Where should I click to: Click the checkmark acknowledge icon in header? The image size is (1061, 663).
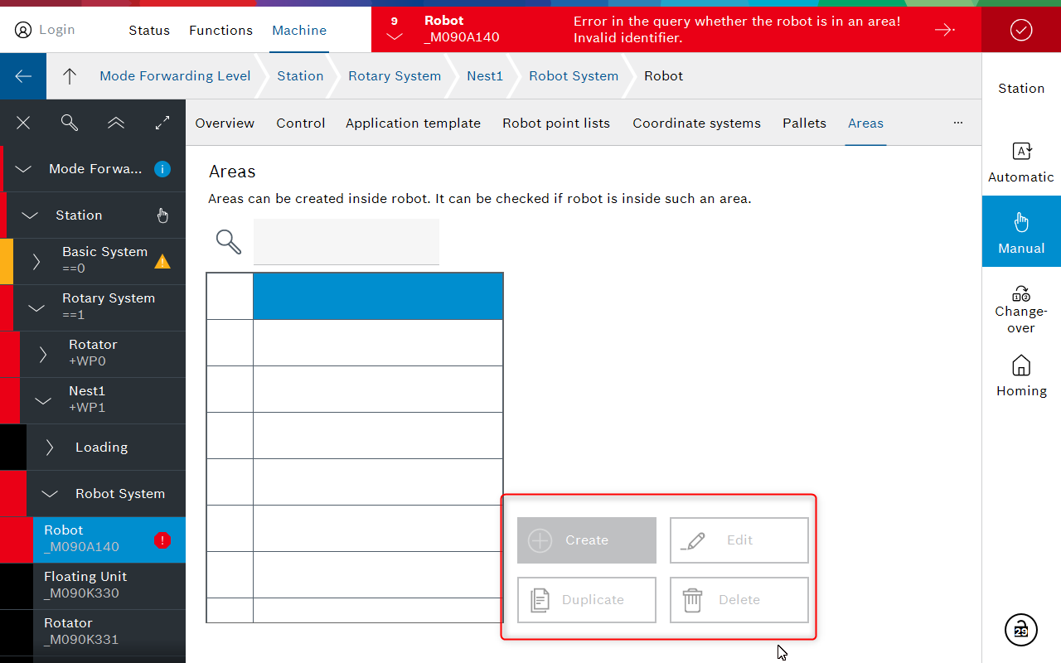coord(1021,30)
